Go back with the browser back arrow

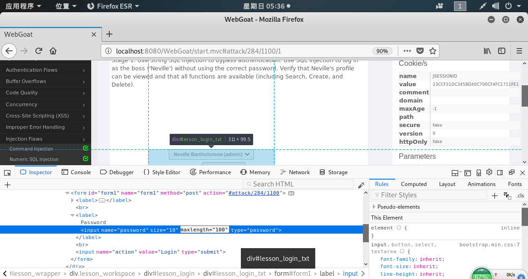pos(9,51)
